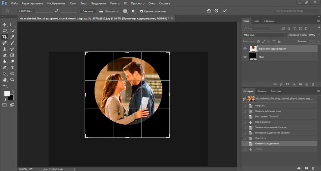This screenshot has height=171, width=321.
Task: Select the History Brush tool
Action: (12, 49)
